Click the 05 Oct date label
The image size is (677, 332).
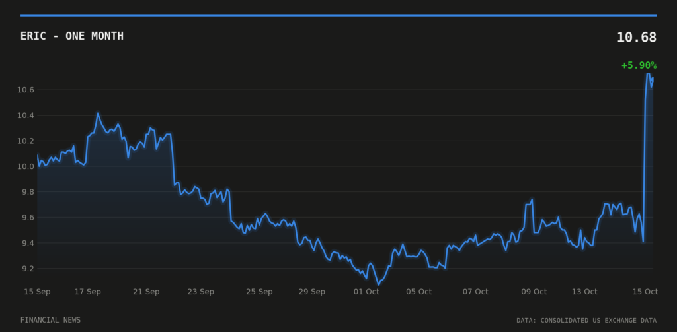(x=418, y=292)
